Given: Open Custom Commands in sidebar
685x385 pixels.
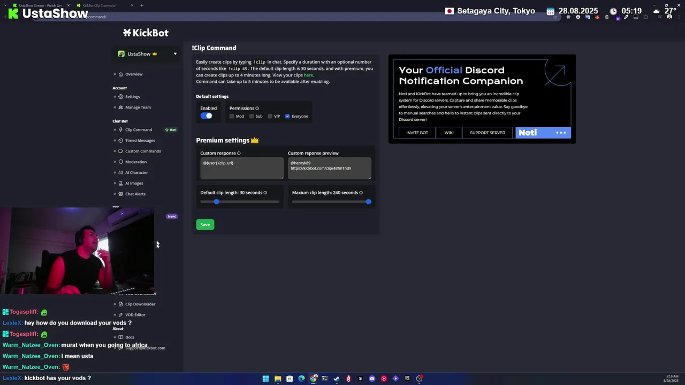Looking at the screenshot, I should click(x=143, y=151).
